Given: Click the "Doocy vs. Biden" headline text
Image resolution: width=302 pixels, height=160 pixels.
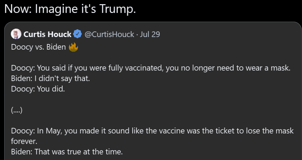Looking at the screenshot, I should click(39, 47).
